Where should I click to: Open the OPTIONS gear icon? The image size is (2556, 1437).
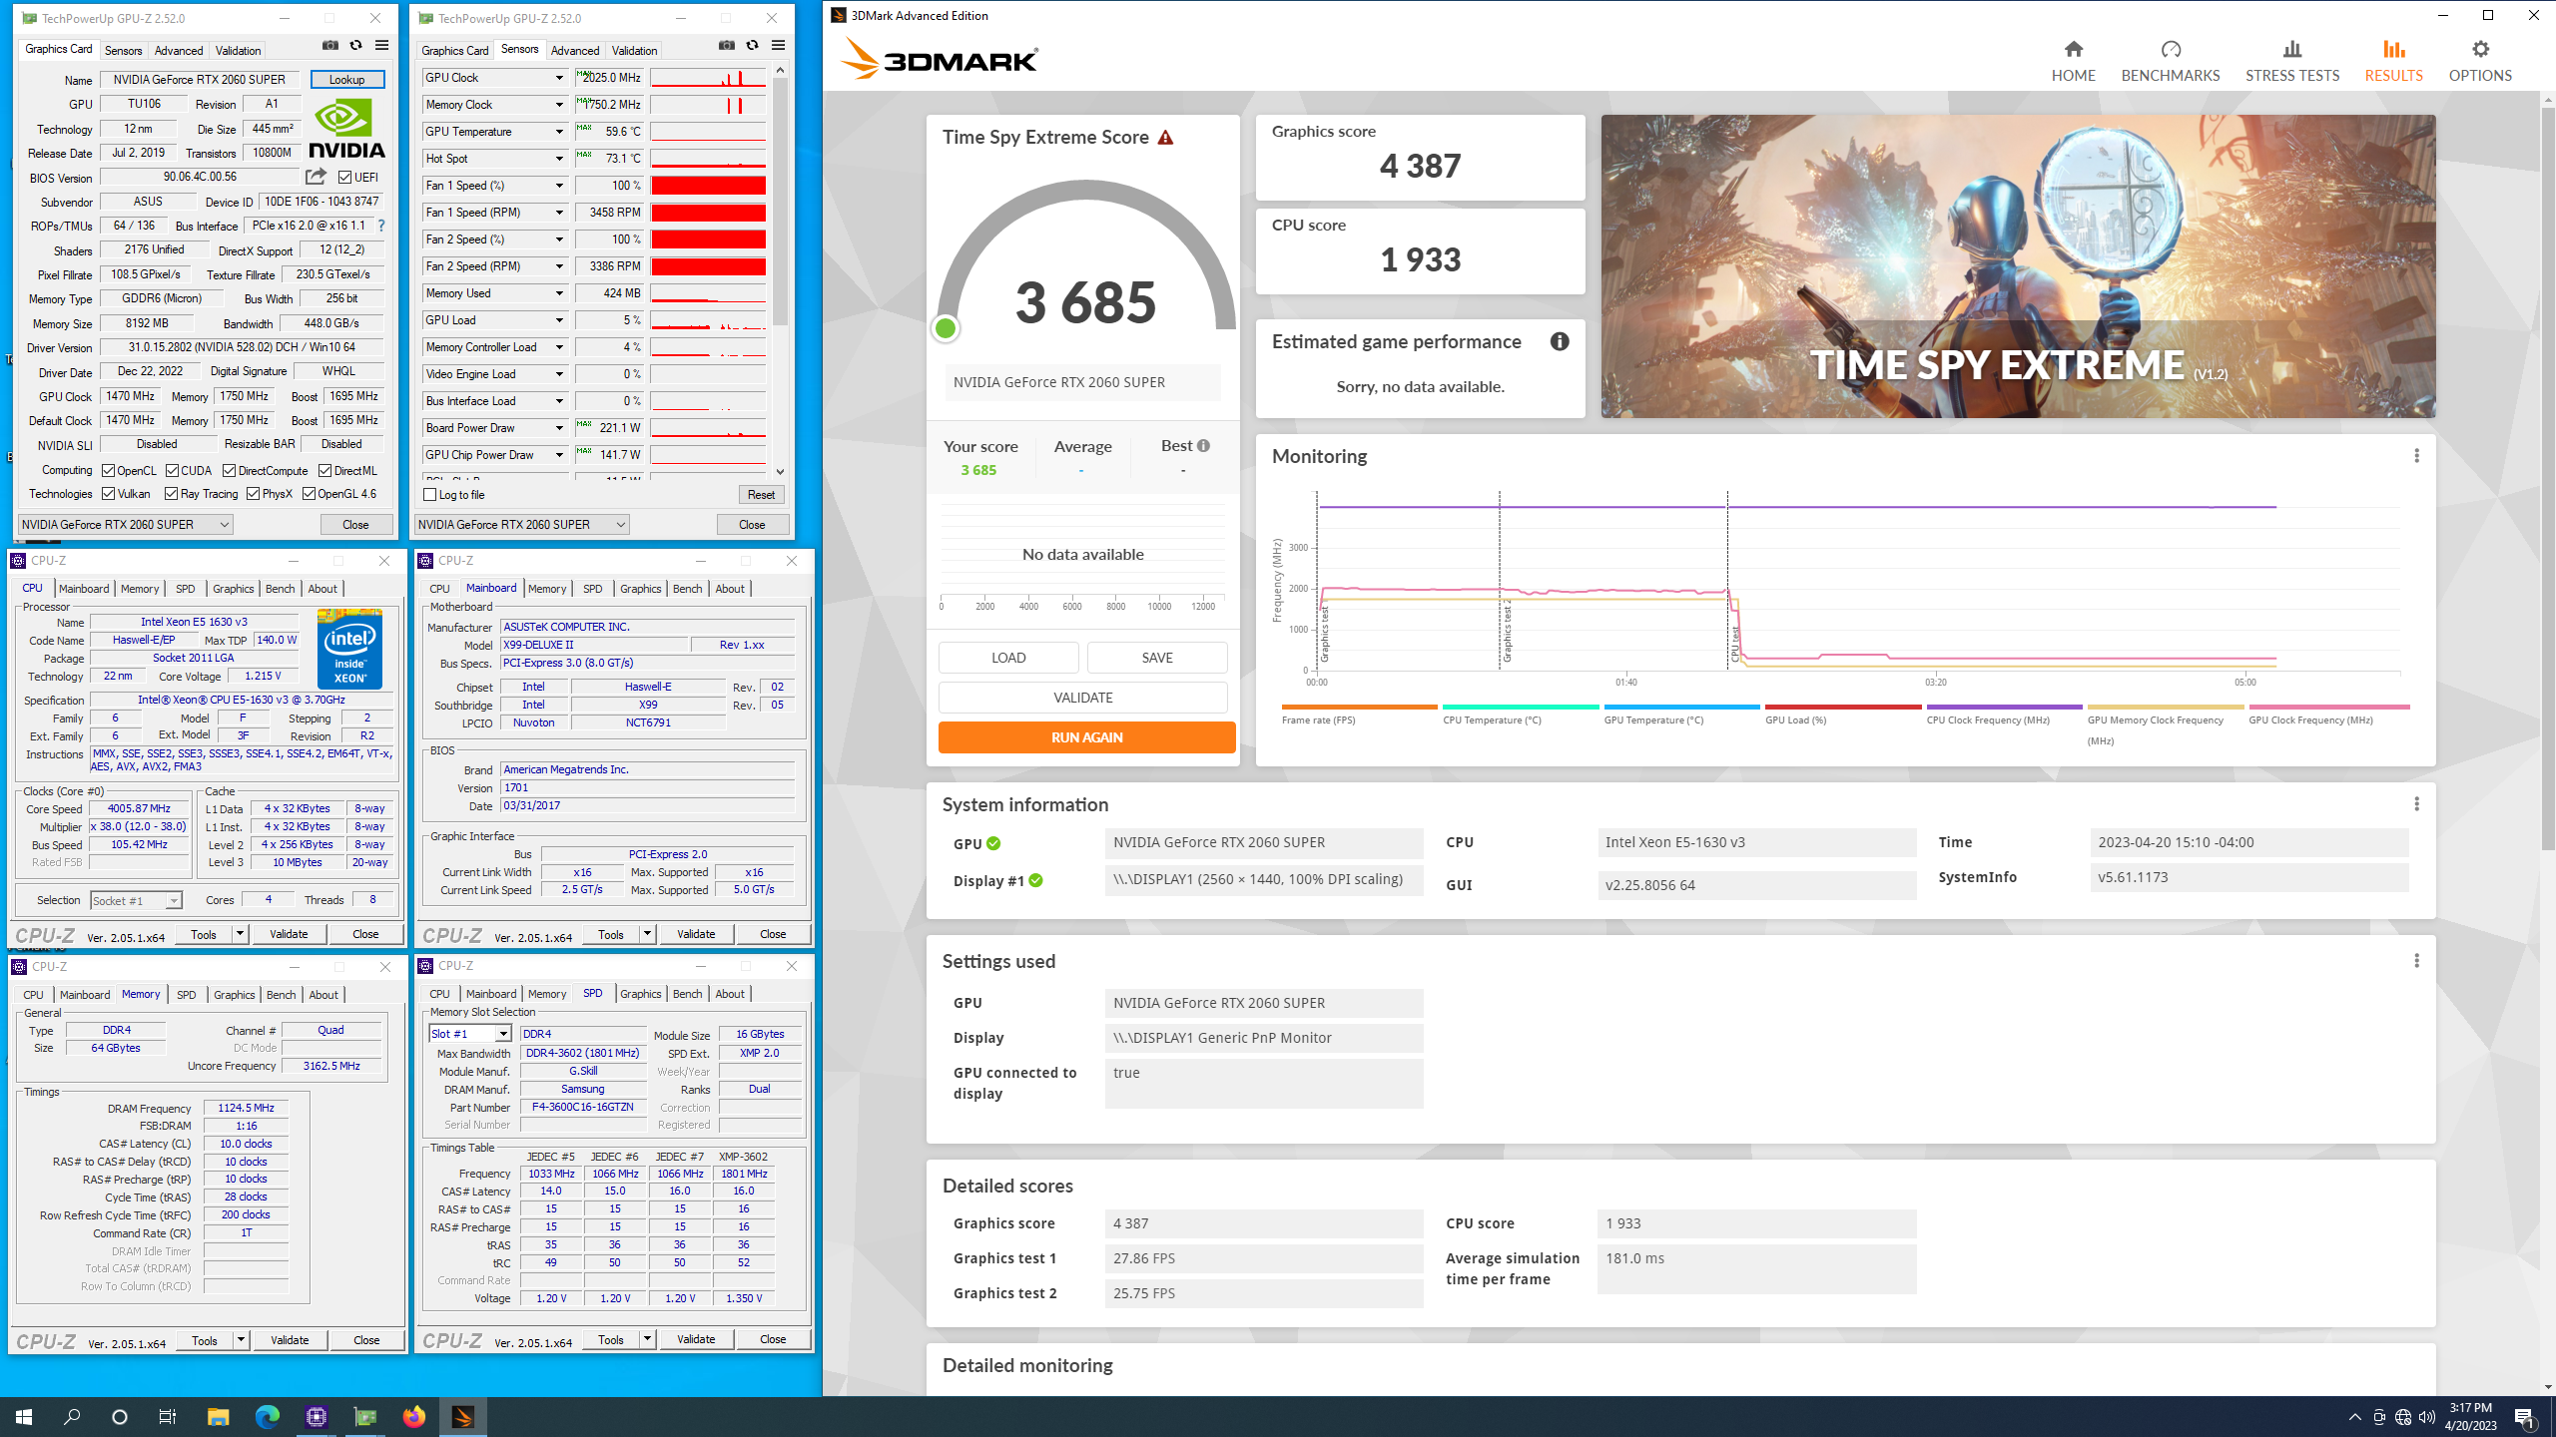click(2480, 49)
